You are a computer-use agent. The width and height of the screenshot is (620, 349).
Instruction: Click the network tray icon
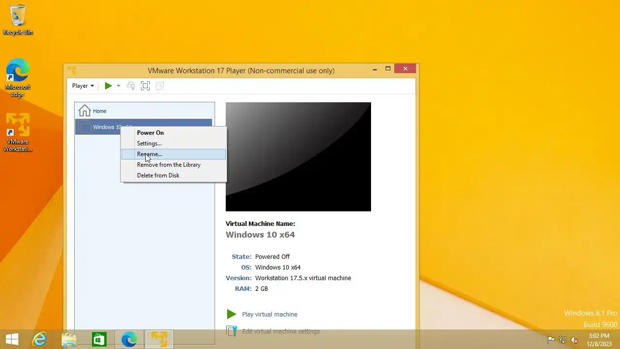(563, 340)
